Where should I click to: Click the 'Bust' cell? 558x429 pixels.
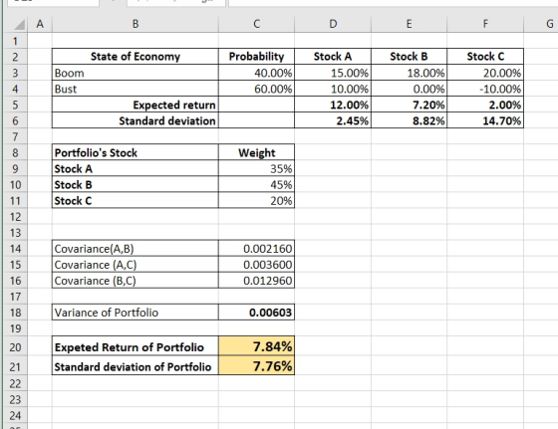(x=136, y=89)
